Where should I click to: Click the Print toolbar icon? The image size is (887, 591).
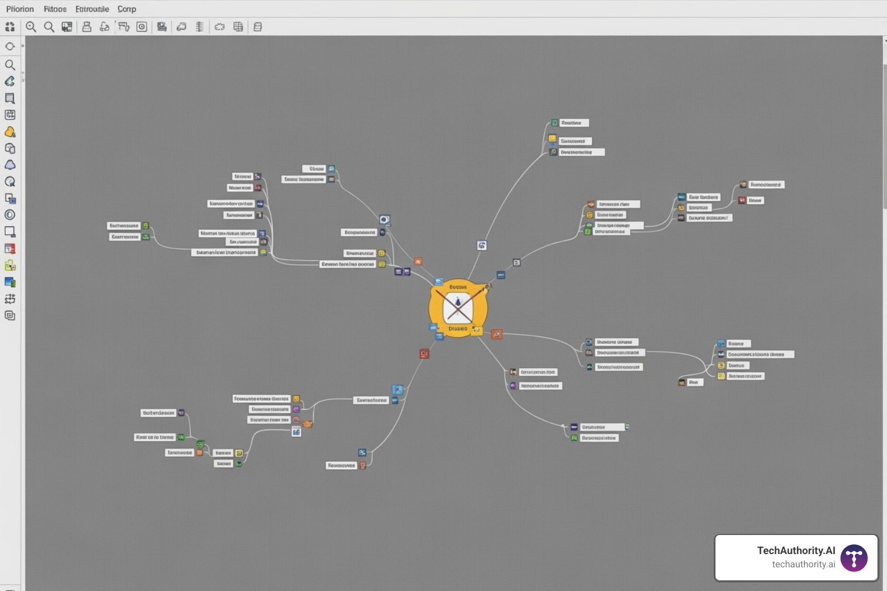87,27
